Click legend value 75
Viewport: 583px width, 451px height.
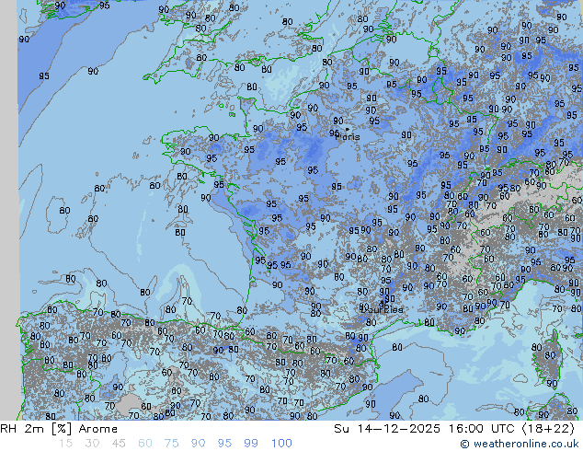tap(171, 444)
